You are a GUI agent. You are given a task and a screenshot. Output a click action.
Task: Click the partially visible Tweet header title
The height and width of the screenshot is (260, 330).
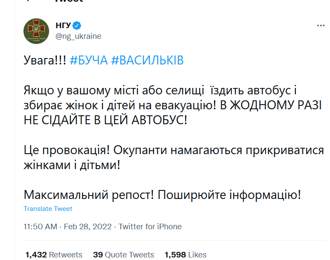[68, 1]
